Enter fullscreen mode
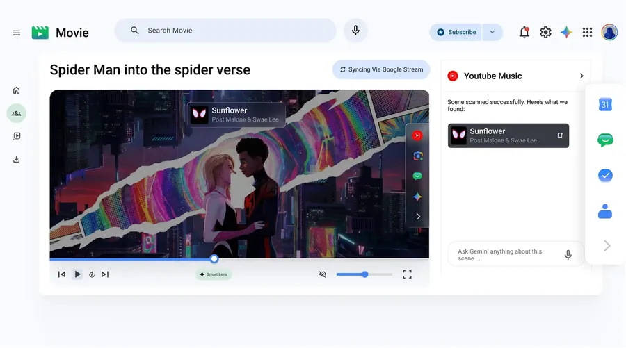The width and height of the screenshot is (626, 348). coord(407,274)
